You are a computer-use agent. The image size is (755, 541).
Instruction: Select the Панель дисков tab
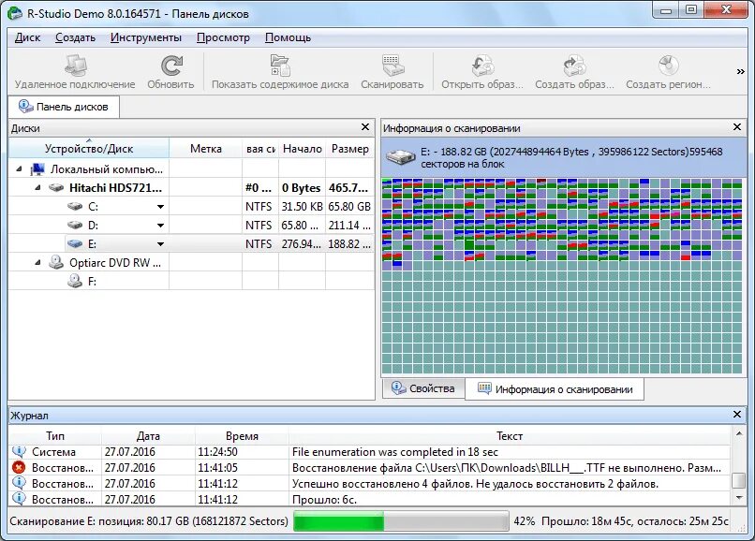[x=64, y=107]
